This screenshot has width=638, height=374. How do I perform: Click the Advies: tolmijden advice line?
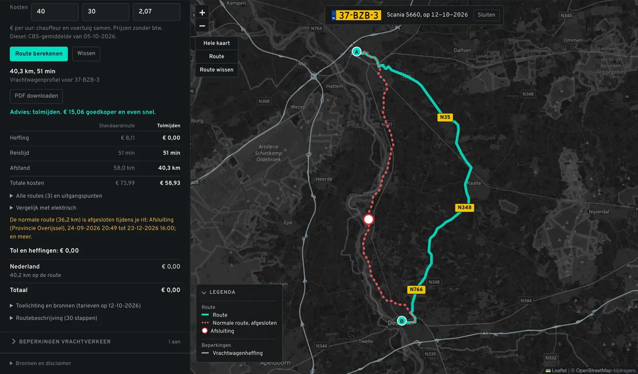[x=83, y=112]
